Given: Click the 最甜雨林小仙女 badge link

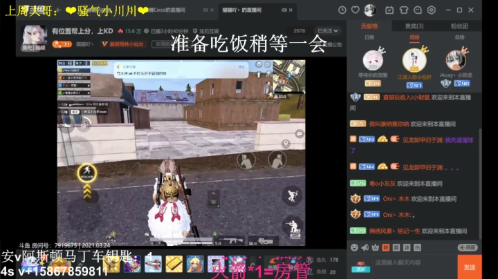Looking at the screenshot, I should 122,44.
